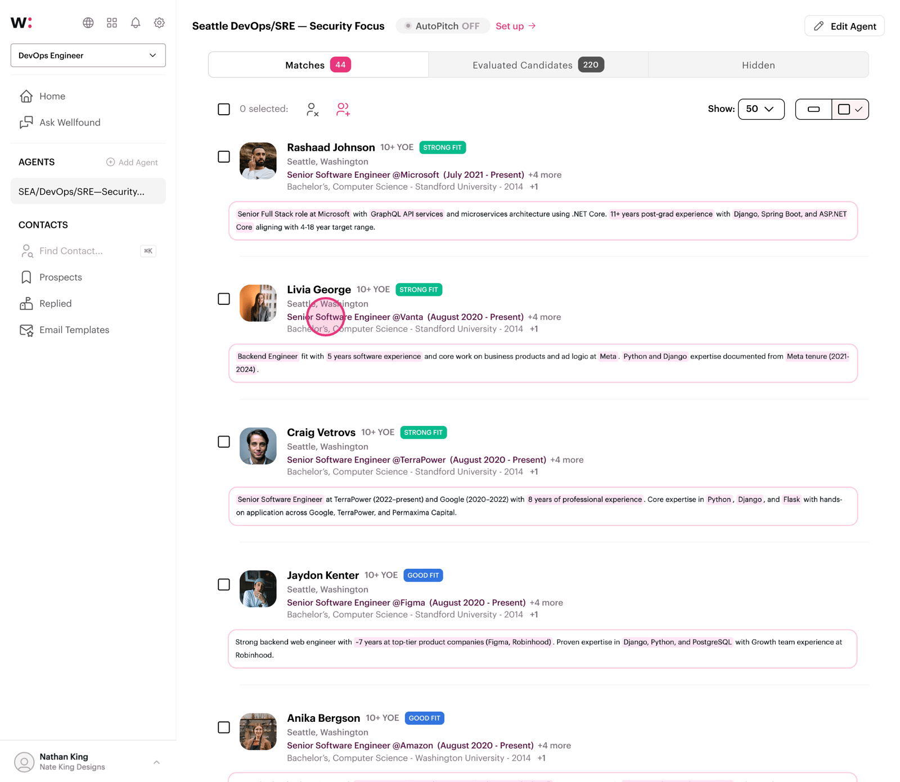The image size is (900, 782).
Task: Expand +4 more roles for Jaydon Kenter
Action: tap(546, 603)
